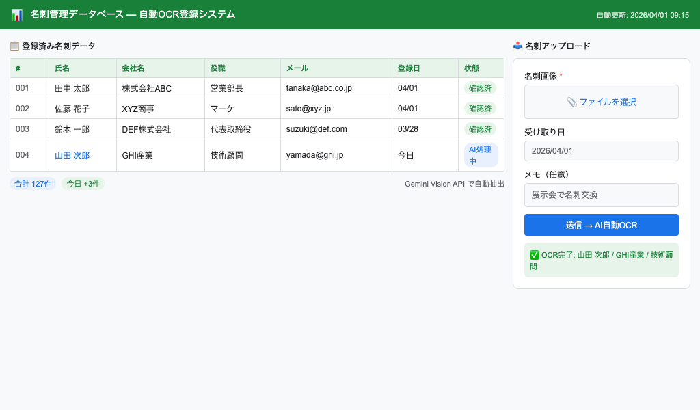Click the 受け取り日 date field showing 2026/04/01

pos(601,150)
